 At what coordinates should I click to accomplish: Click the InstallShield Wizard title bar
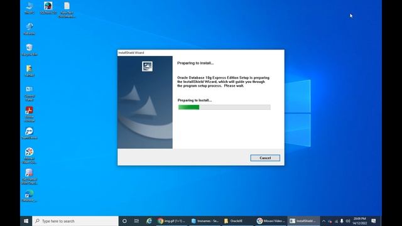201,53
